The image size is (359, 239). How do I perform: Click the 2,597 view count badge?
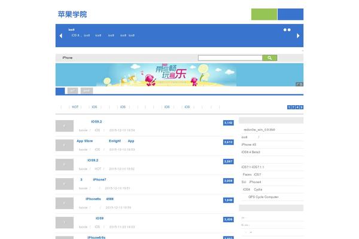pyautogui.click(x=229, y=161)
